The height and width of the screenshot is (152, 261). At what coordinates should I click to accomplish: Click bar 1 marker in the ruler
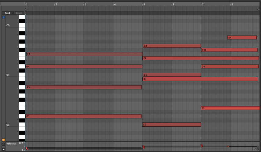[27, 4]
